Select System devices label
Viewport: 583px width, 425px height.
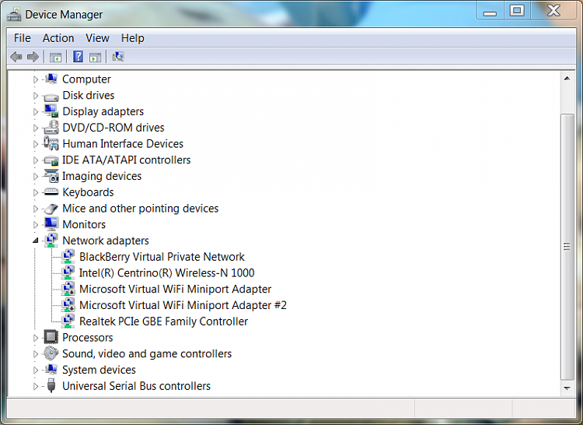click(99, 370)
